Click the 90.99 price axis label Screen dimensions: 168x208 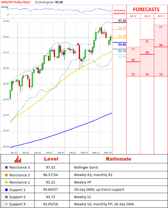pos(6,68)
